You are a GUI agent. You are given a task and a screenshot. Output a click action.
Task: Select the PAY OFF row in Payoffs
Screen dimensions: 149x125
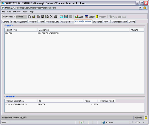[74, 33]
